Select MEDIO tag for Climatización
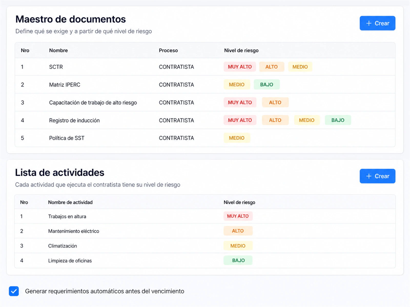Screen dimensions: 410x307 pos(238,246)
